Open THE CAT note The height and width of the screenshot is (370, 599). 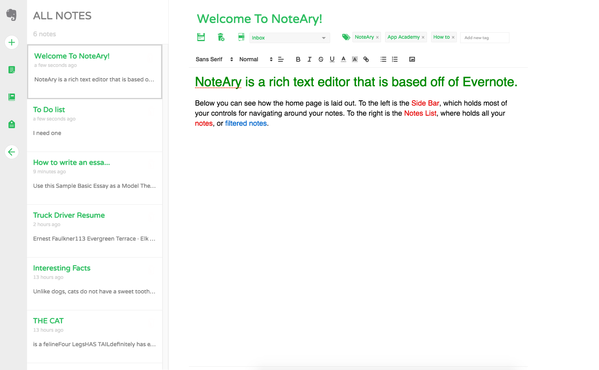pos(94,337)
